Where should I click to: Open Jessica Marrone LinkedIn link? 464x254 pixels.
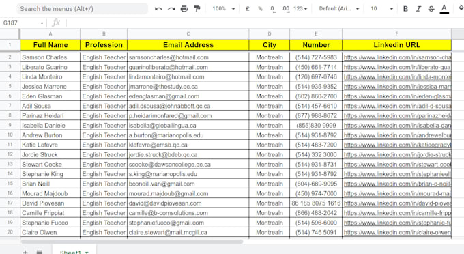397,87
